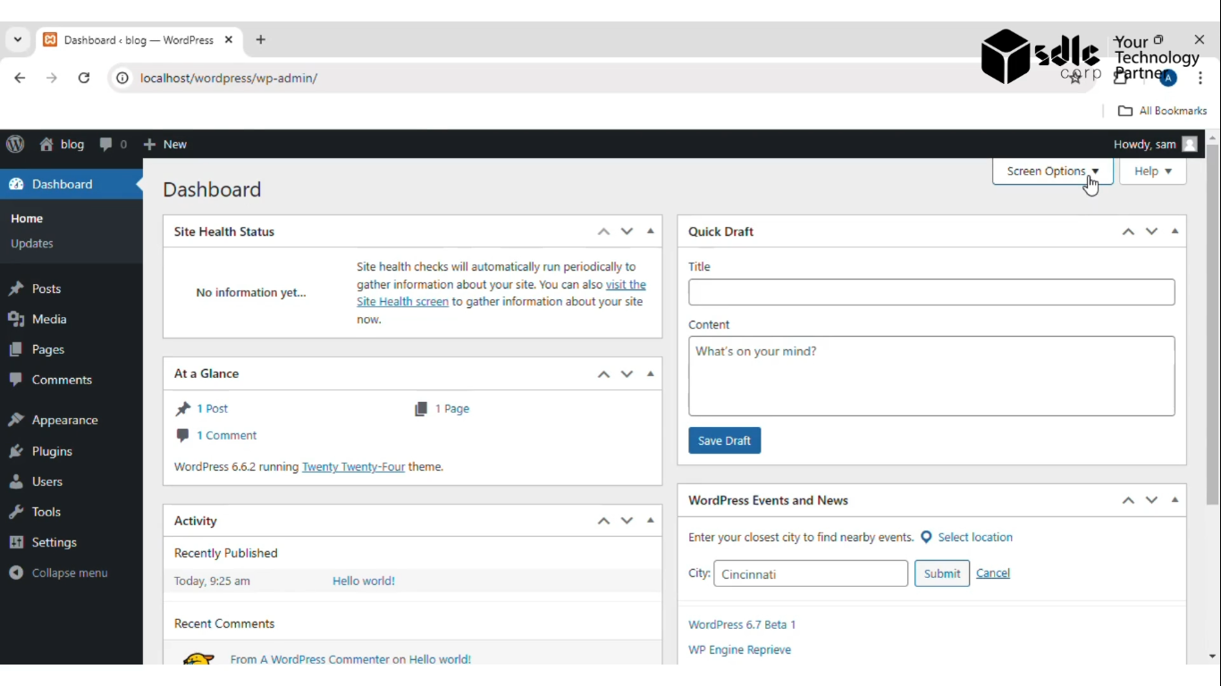Toggle Site Health Status panel triangle

click(651, 231)
